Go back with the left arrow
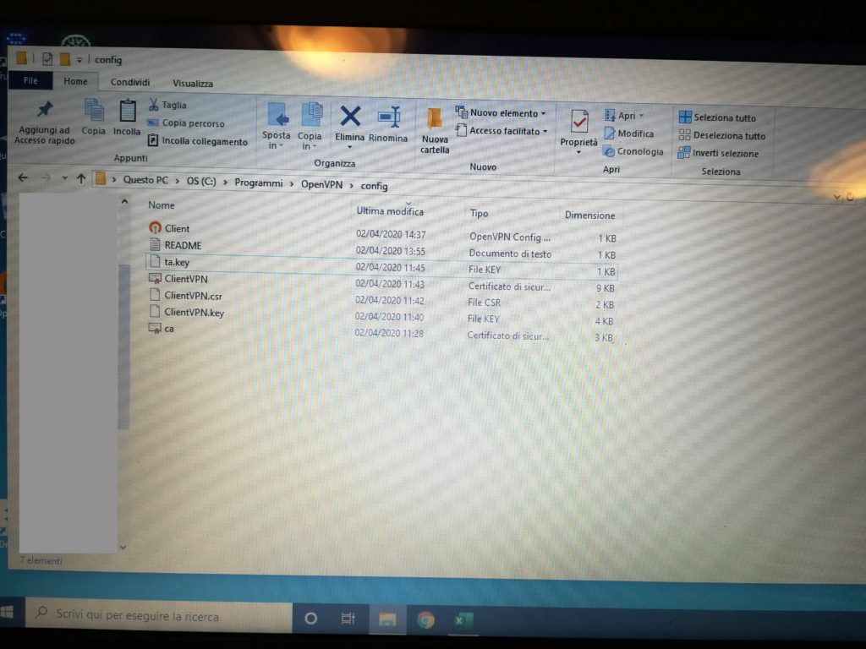This screenshot has height=649, width=866. pos(23,177)
